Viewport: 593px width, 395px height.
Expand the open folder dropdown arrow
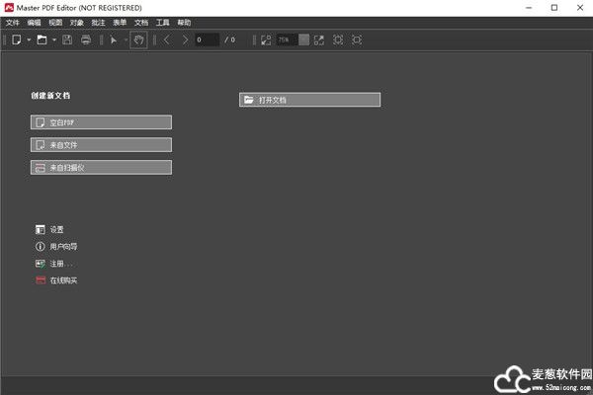coord(53,39)
